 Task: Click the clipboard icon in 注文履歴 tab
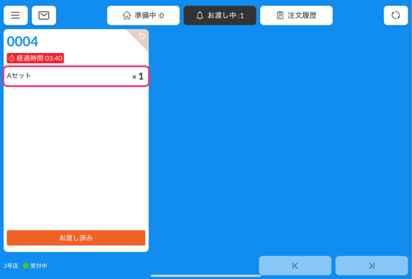[280, 15]
